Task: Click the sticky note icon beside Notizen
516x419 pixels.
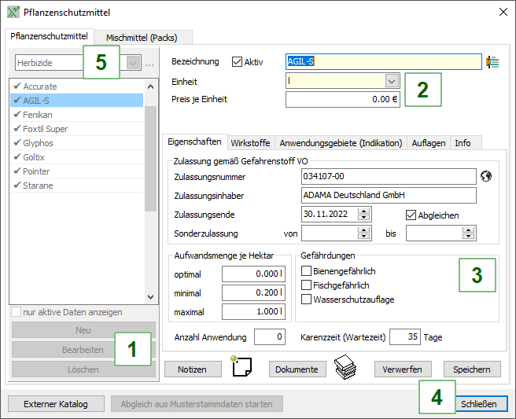Action: point(242,368)
